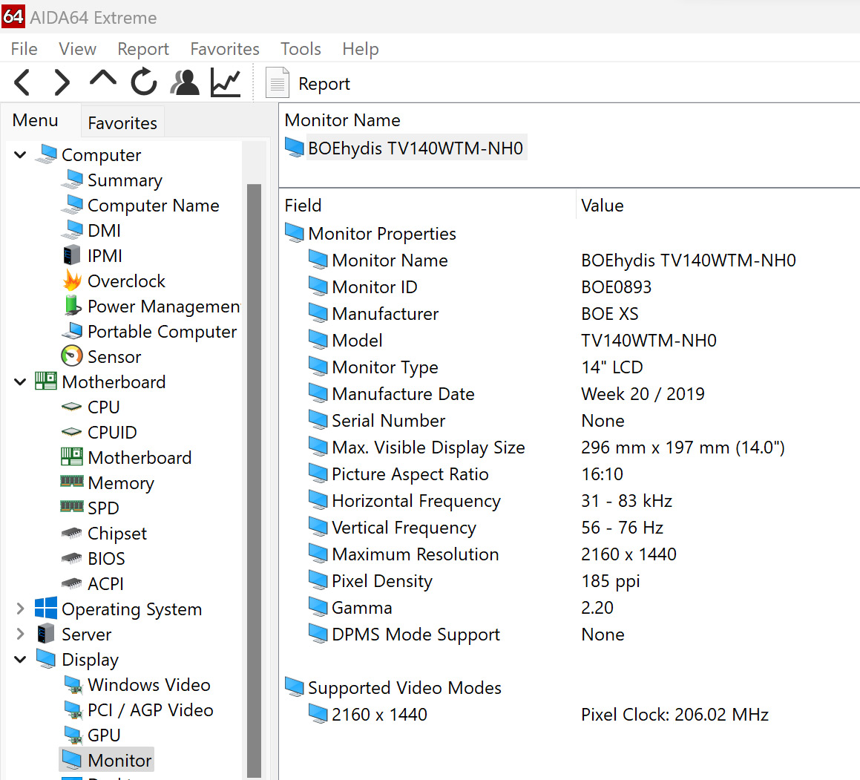Viewport: 860px width, 780px height.
Task: Click the Report toolbar button
Action: [308, 83]
